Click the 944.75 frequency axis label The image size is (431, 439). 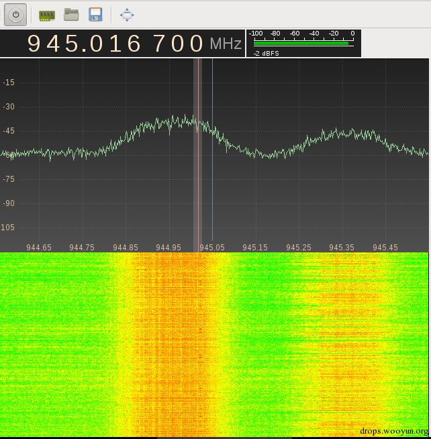point(82,248)
